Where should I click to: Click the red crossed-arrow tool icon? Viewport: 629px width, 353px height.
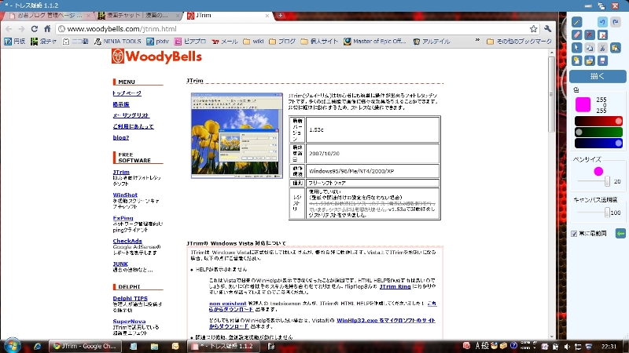tap(589, 35)
